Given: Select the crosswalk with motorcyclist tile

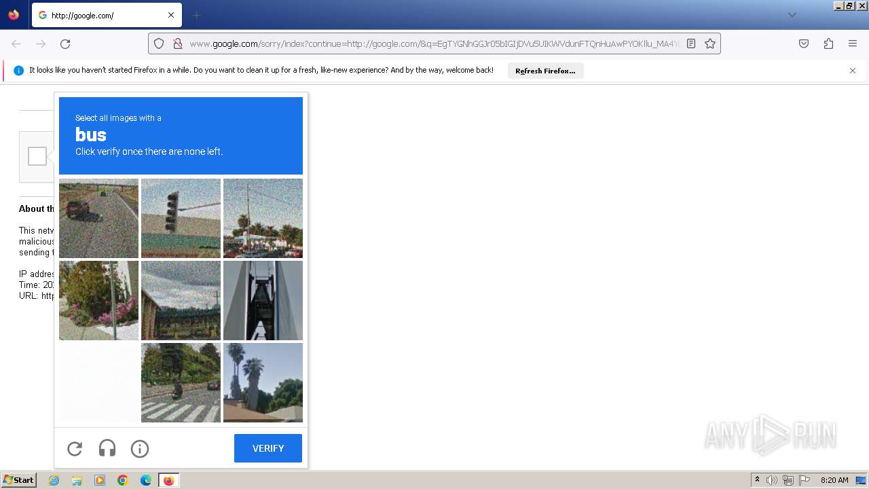Looking at the screenshot, I should tap(181, 382).
